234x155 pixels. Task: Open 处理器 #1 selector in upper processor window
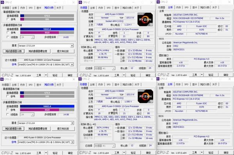(105, 68)
